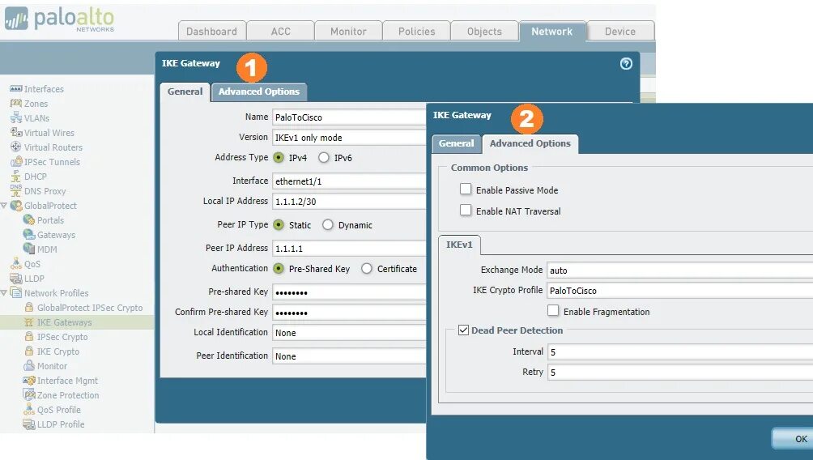Viewport: 813px width, 460px height.
Task: Click the Interface Mgmt icon
Action: click(29, 380)
